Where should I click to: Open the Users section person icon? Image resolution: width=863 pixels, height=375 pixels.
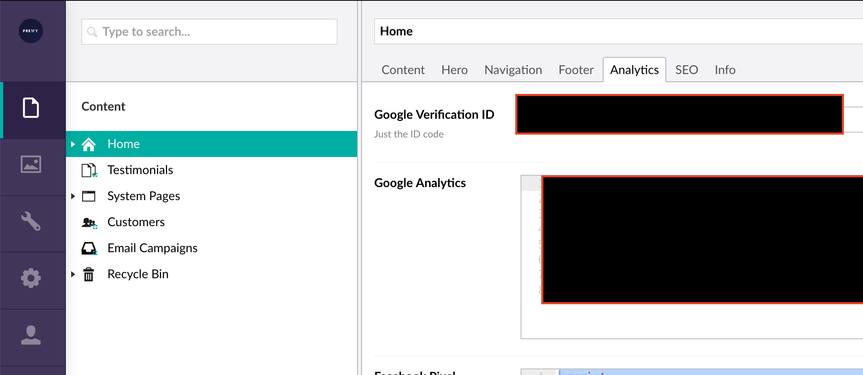pyautogui.click(x=31, y=335)
